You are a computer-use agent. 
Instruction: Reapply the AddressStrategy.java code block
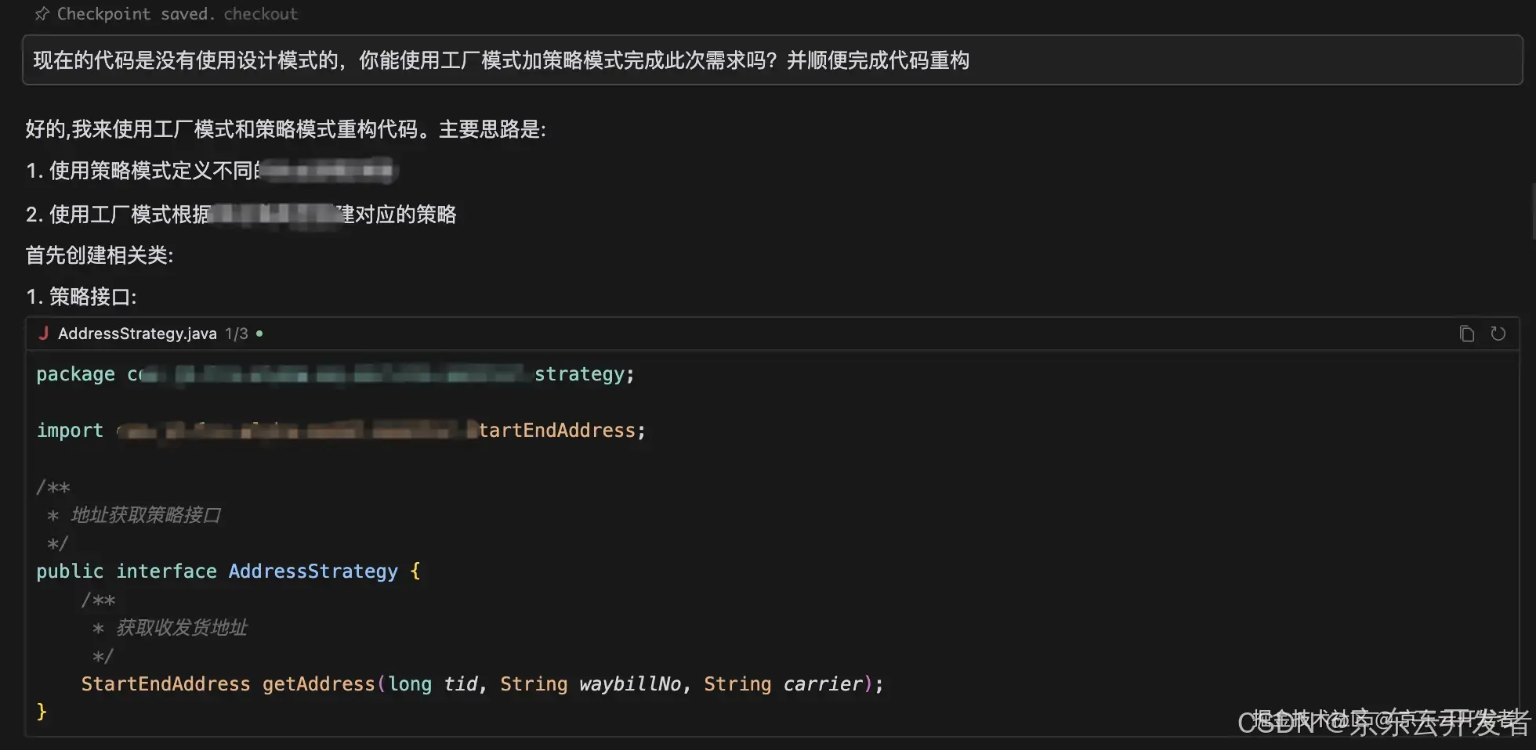tap(1498, 334)
